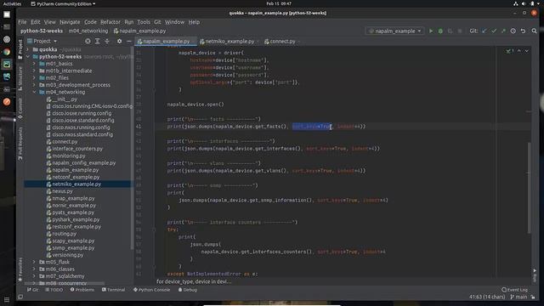Open the File menu
The height and width of the screenshot is (306, 544).
click(x=22, y=22)
